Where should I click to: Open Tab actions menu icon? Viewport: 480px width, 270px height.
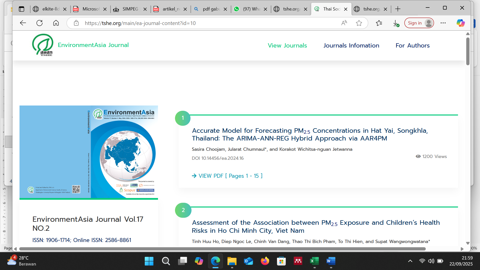click(x=21, y=9)
